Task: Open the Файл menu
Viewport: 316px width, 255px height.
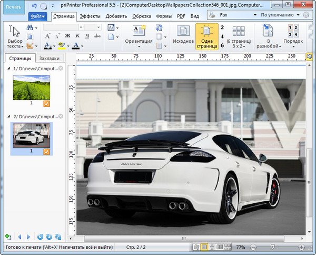Action: click(37, 16)
